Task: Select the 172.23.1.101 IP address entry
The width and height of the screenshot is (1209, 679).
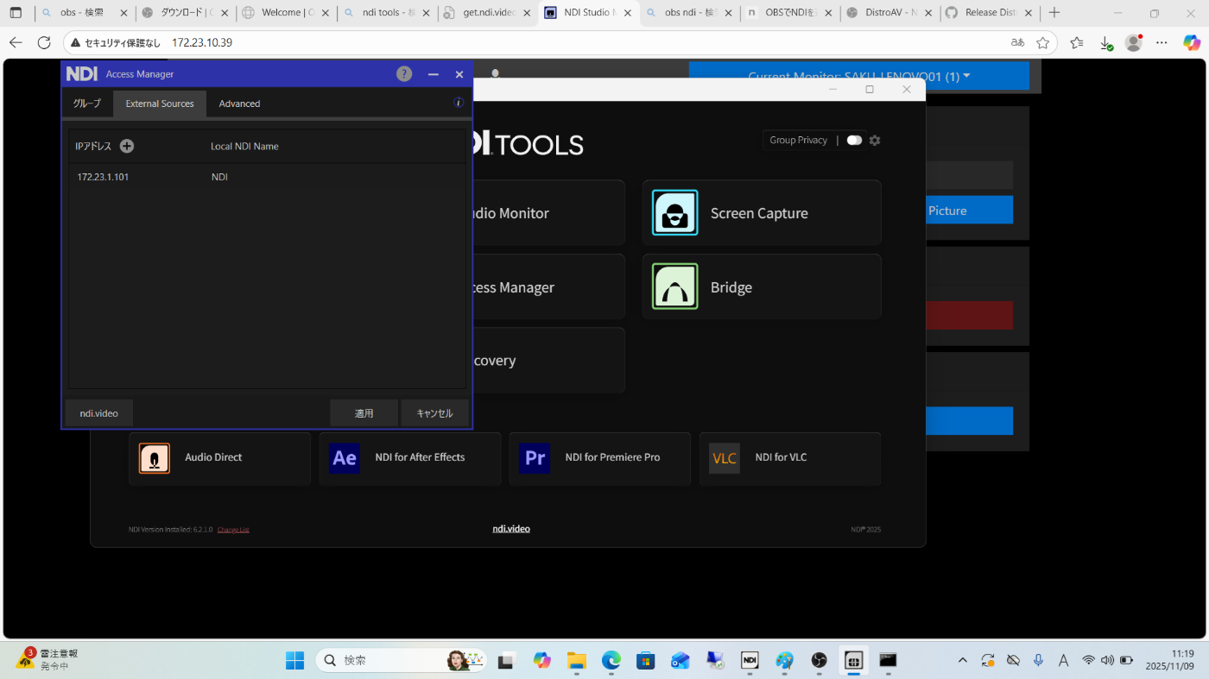Action: 103,177
